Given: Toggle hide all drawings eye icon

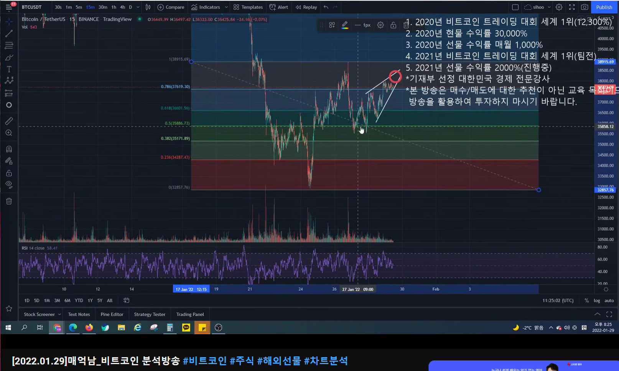Looking at the screenshot, I should coord(9,185).
